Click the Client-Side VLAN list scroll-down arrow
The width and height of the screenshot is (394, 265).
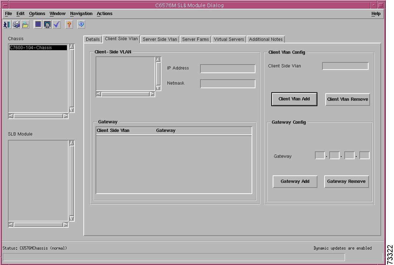pos(158,88)
